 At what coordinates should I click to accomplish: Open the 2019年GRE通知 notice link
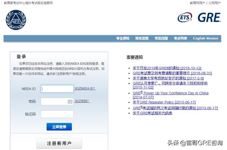pyautogui.click(x=167, y=68)
